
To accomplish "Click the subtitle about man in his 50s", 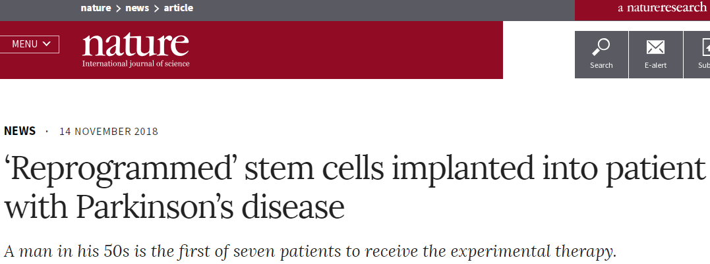I will tap(311, 251).
